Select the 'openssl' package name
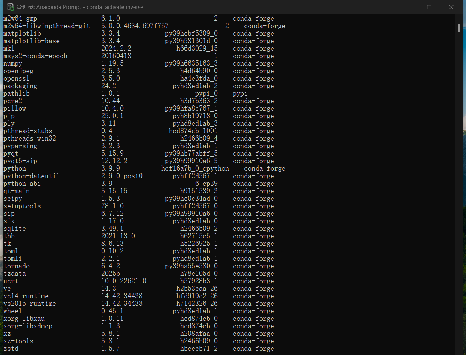Screen dimensions: 466x355 [17, 78]
